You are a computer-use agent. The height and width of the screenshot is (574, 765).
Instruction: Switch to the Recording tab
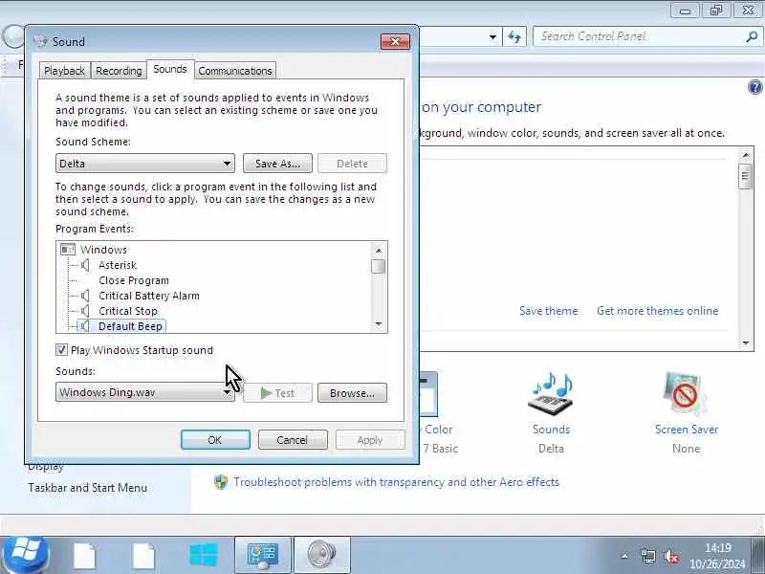point(119,71)
